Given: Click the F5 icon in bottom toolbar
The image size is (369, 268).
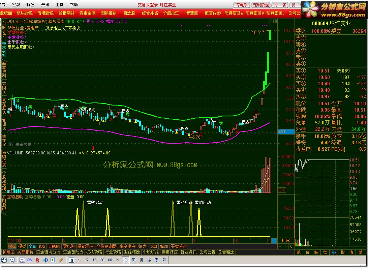Looking at the screenshot, I should 71,260.
